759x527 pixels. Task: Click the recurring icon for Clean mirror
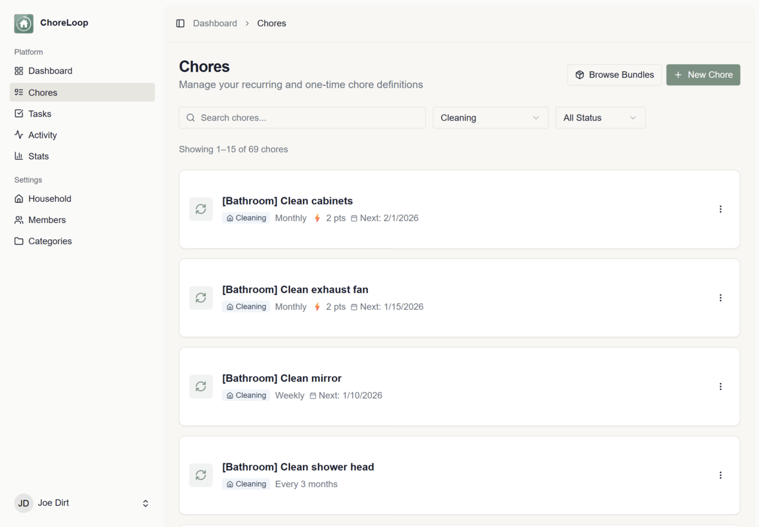tap(201, 386)
